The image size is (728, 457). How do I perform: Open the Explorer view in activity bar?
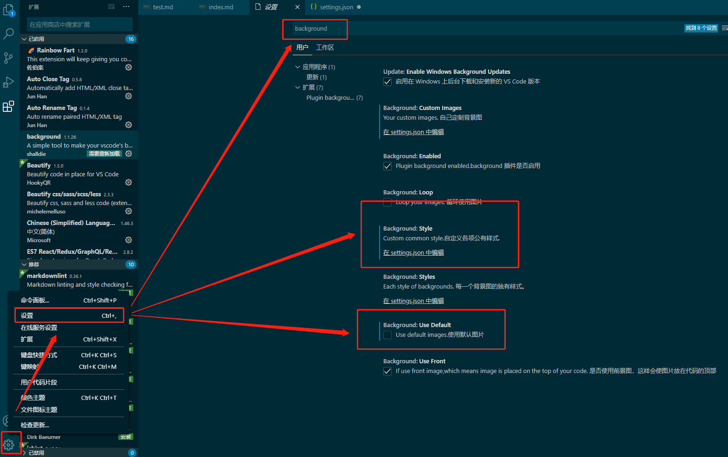coord(8,10)
